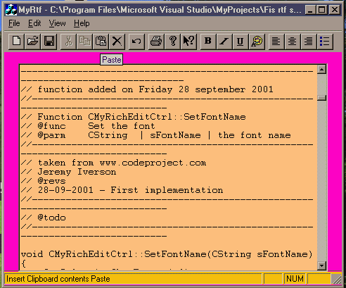The width and height of the screenshot is (346, 288).
Task: Open a file with the folder icon
Action: pos(32,42)
